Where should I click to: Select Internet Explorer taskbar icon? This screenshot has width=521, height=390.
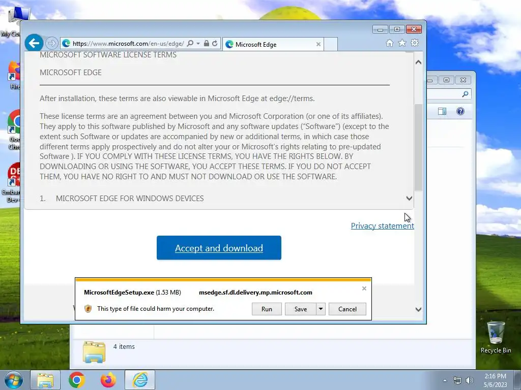pyautogui.click(x=140, y=380)
